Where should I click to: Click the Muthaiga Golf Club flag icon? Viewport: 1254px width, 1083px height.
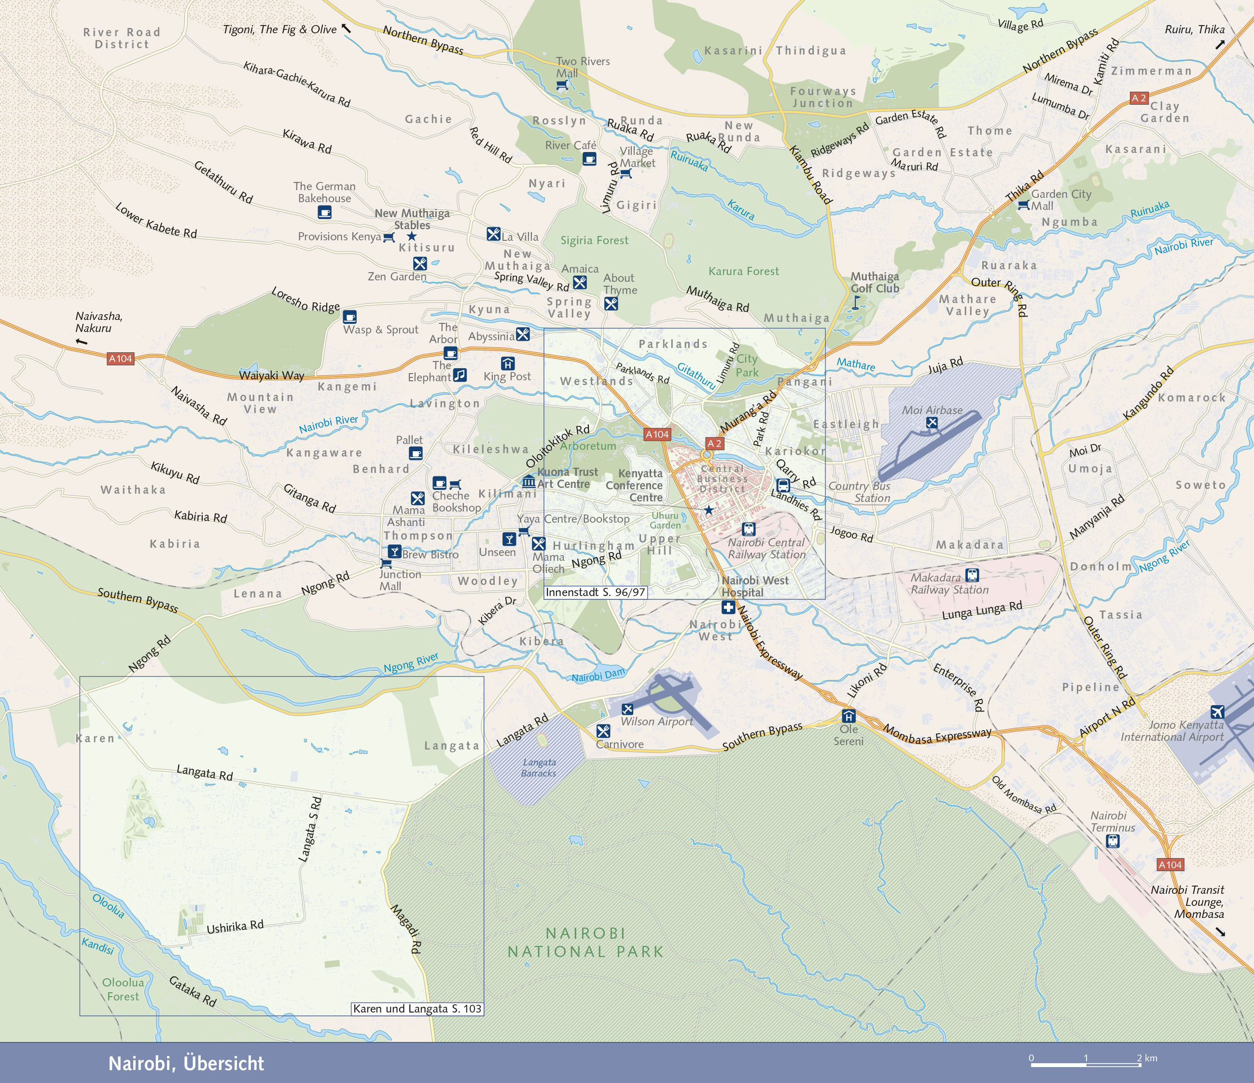click(856, 303)
